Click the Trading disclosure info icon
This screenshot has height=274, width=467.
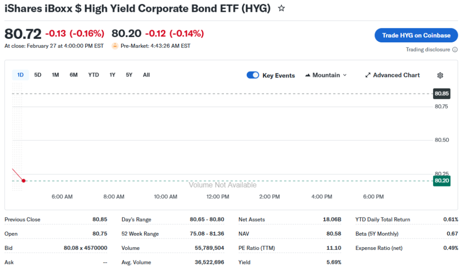click(455, 50)
